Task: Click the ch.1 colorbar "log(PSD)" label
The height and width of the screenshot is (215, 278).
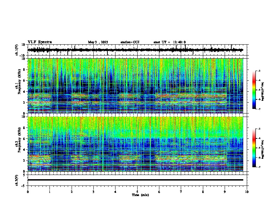Action: 263,91
